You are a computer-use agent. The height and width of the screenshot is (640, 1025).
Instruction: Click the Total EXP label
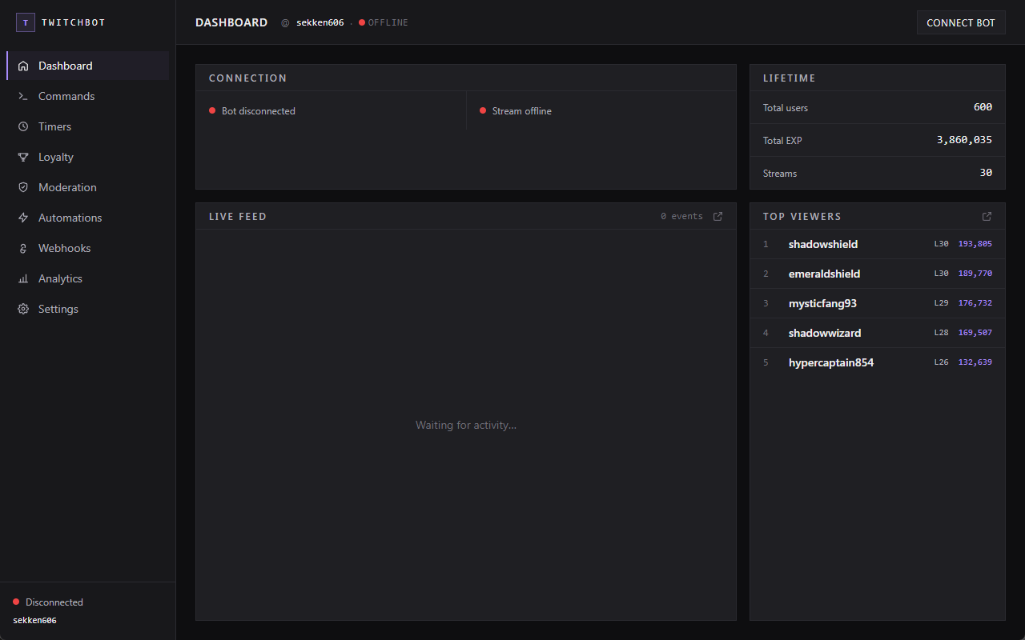(x=782, y=141)
